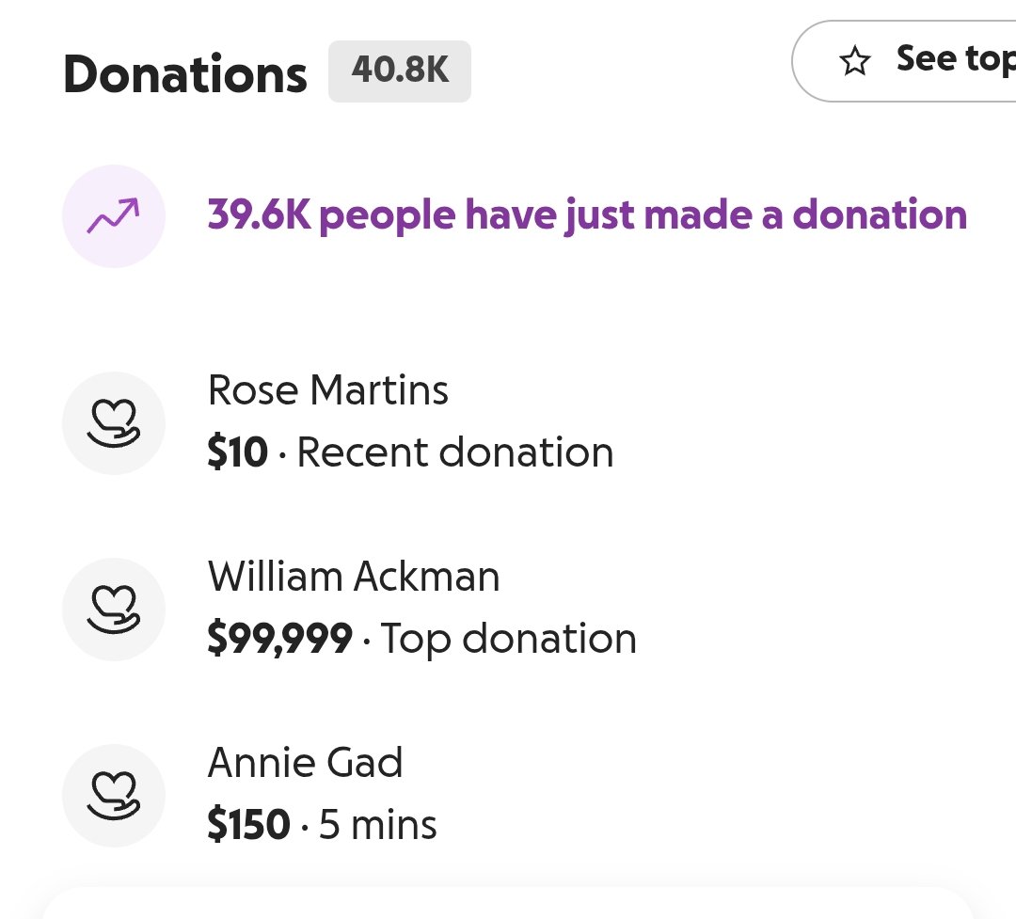1016x919 pixels.
Task: Click the $150 donation amount
Action: point(248,826)
